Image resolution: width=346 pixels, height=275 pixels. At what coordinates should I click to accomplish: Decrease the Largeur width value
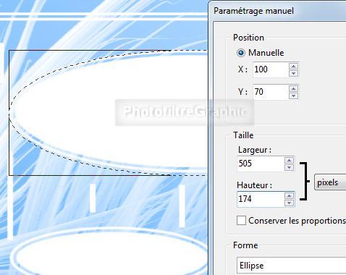(x=289, y=167)
